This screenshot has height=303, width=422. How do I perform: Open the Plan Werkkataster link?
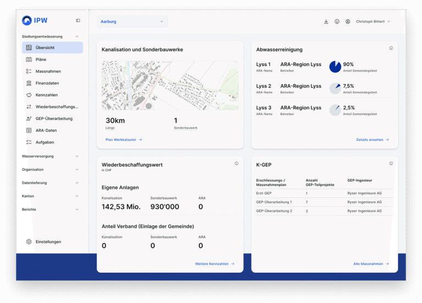click(124, 140)
